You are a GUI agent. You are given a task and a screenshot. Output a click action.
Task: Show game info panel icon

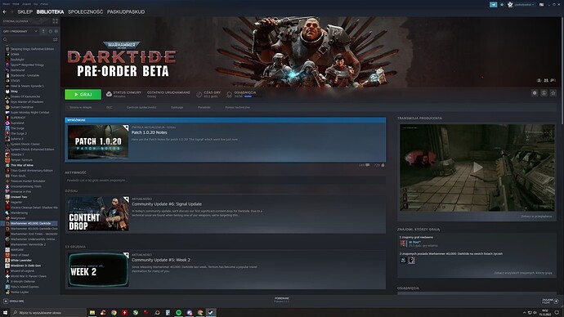pos(544,93)
